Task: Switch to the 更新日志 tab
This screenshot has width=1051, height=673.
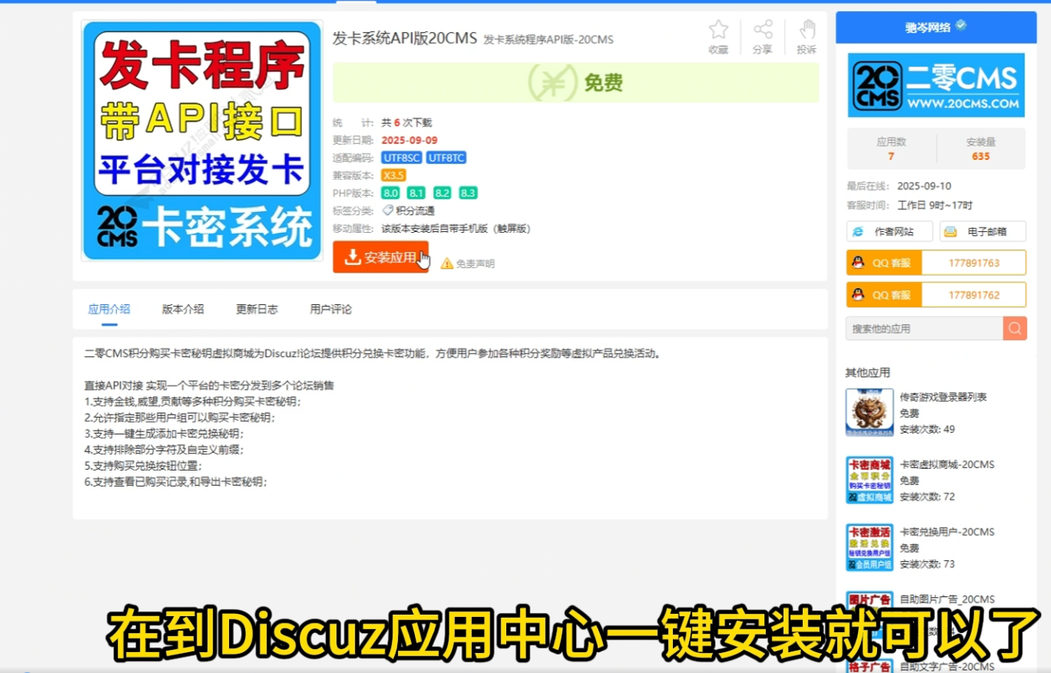Action: [256, 309]
